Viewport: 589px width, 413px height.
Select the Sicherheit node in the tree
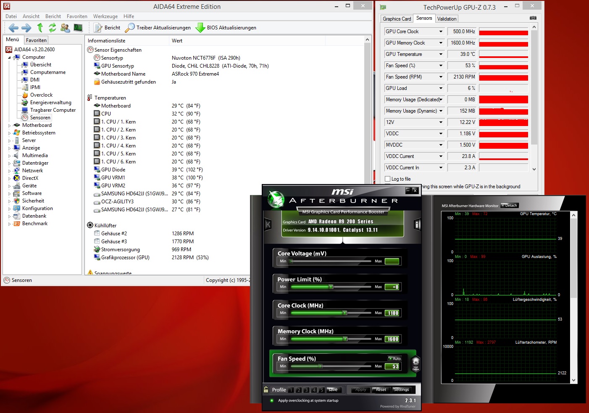pyautogui.click(x=33, y=201)
